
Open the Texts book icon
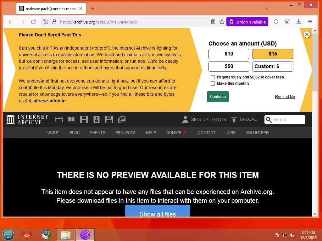tap(71, 120)
